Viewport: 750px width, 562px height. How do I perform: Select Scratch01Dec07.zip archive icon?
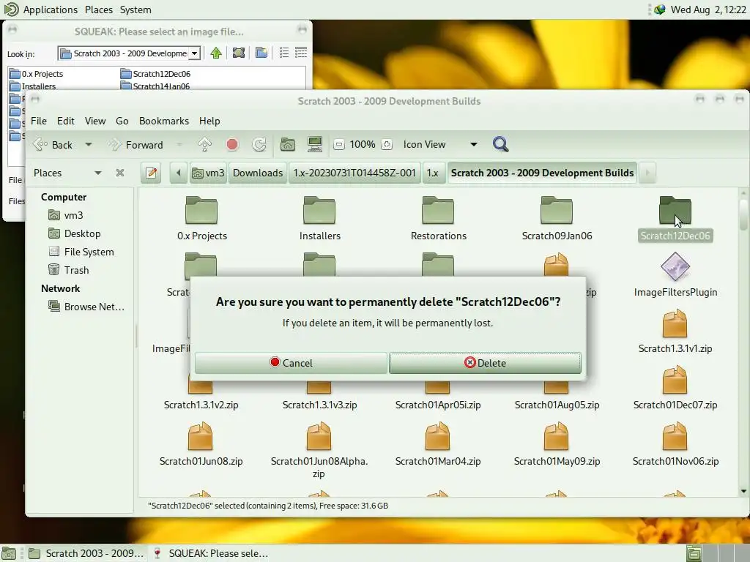click(675, 380)
